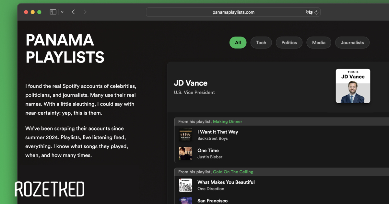Screen dimensions: 389x204
Task: Reload the panamaplaylists.com page
Action: tap(316, 12)
